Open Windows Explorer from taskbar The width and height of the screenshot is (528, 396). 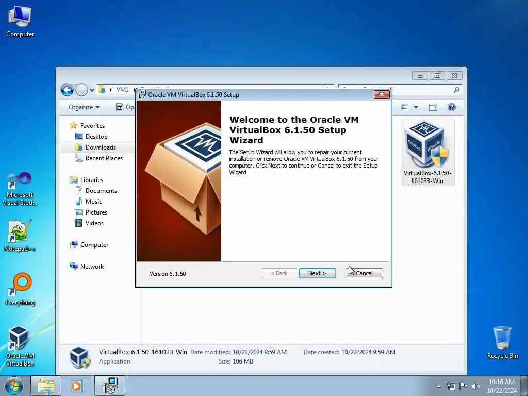click(x=46, y=386)
